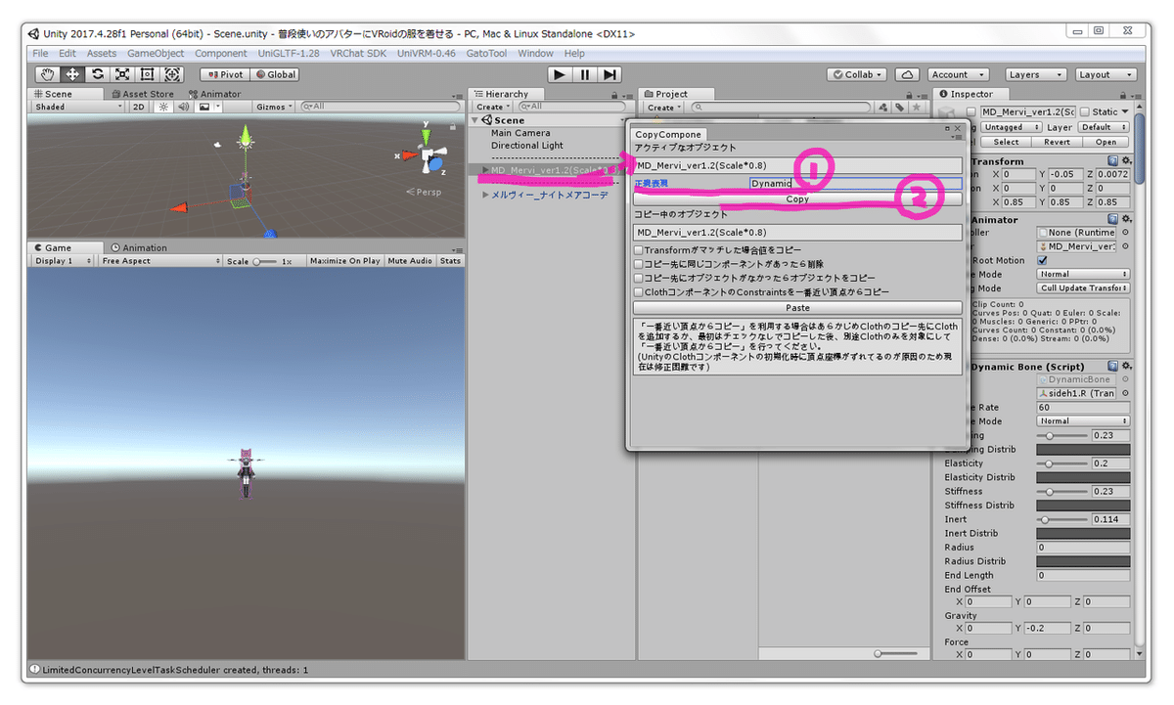Toggle the Static checkbox in Inspector
This screenshot has height=705, width=1174.
(x=1084, y=112)
